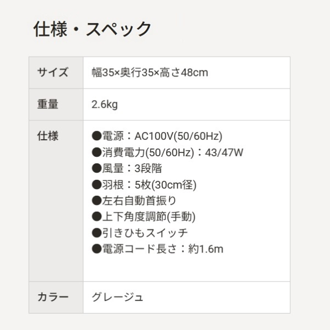330x330 pixels.
Task: Click the bullet before 電源
Action: 97,136
